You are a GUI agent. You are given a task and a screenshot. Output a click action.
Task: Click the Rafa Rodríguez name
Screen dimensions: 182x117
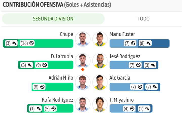[58, 100]
